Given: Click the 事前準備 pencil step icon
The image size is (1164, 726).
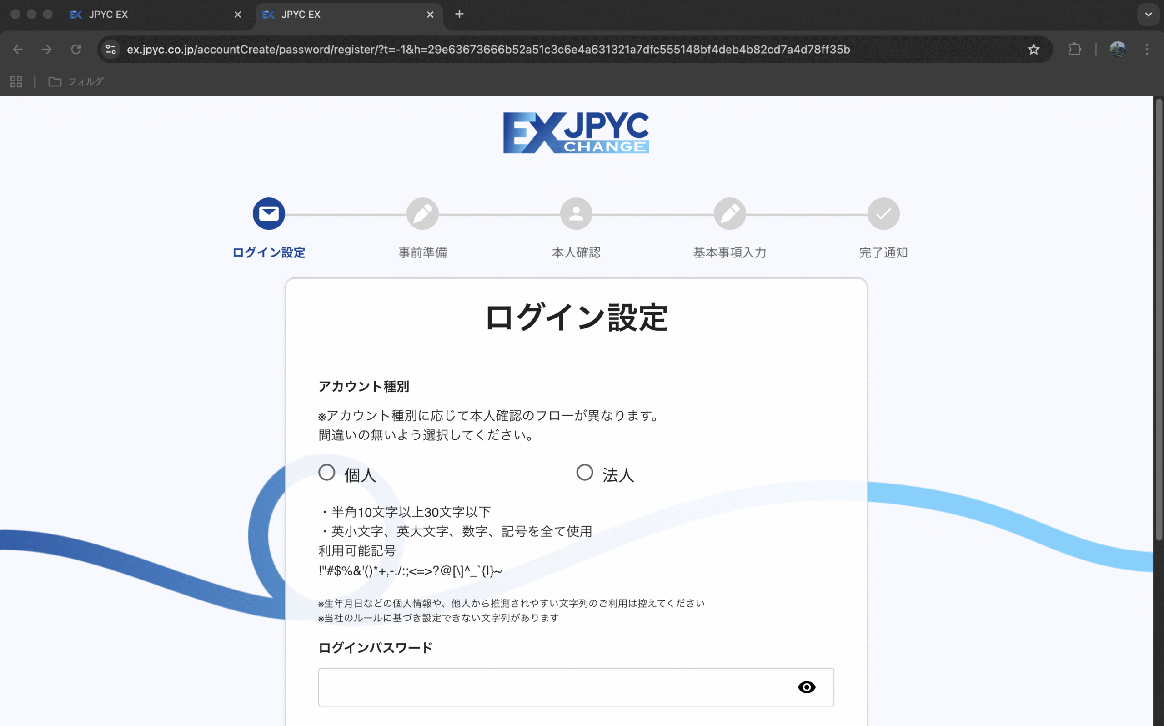Looking at the screenshot, I should tap(422, 214).
